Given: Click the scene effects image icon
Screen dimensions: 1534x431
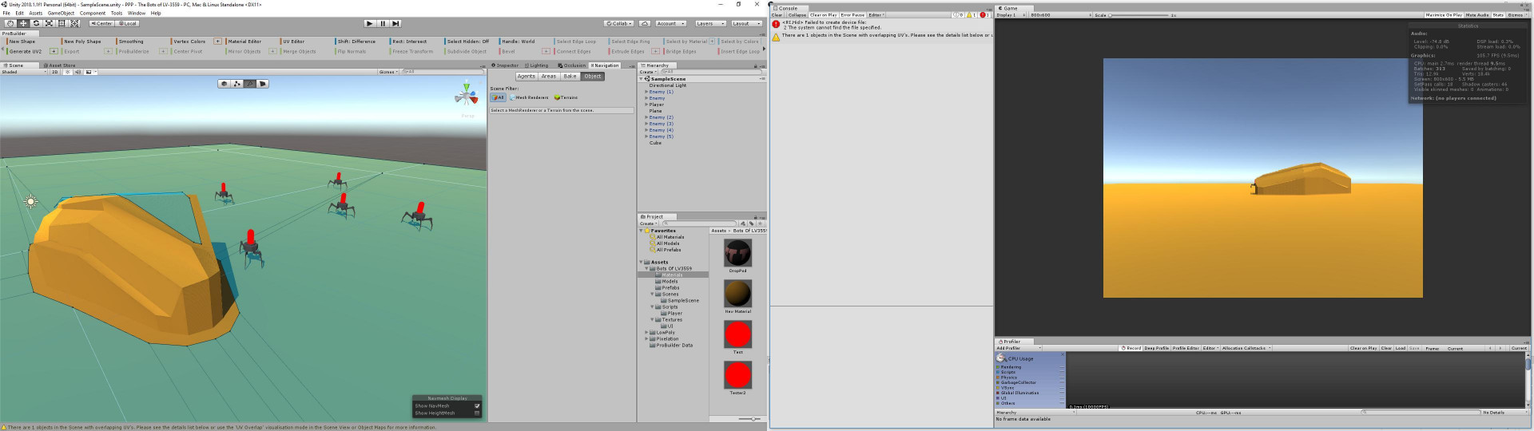Looking at the screenshot, I should pos(89,72).
